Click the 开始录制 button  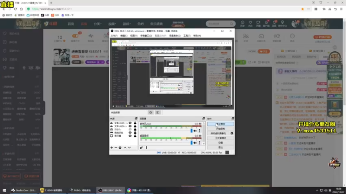(x=221, y=128)
